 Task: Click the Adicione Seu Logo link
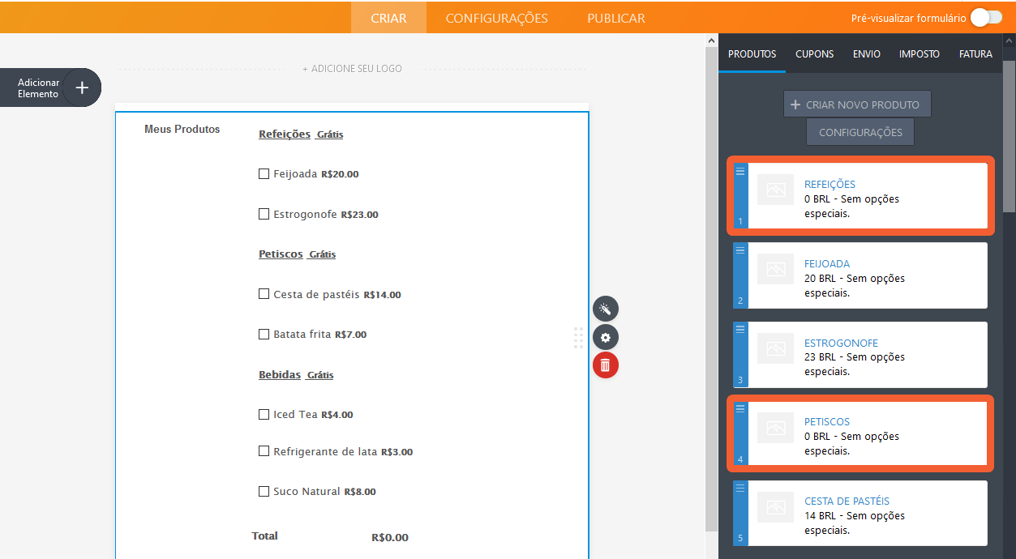click(x=352, y=69)
